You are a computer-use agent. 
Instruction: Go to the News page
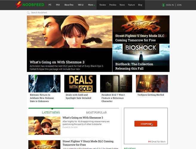(122, 5)
